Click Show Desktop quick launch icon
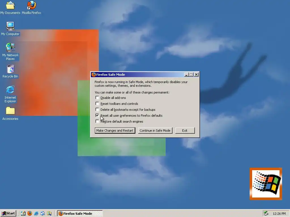The image size is (290, 217). (23, 213)
